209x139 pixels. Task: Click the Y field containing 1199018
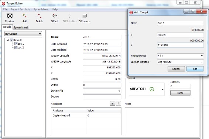[x=180, y=45]
